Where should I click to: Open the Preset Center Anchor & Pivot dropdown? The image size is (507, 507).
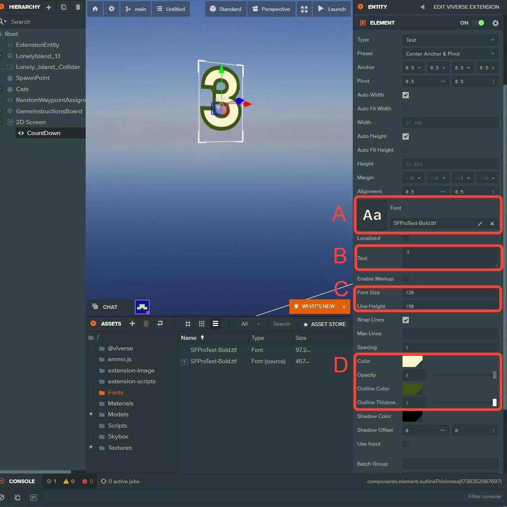pos(450,54)
